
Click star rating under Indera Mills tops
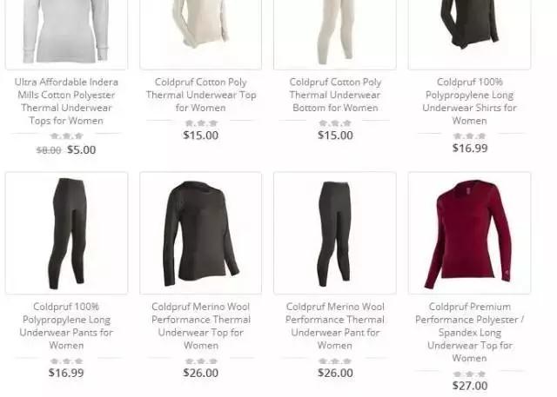click(x=66, y=136)
